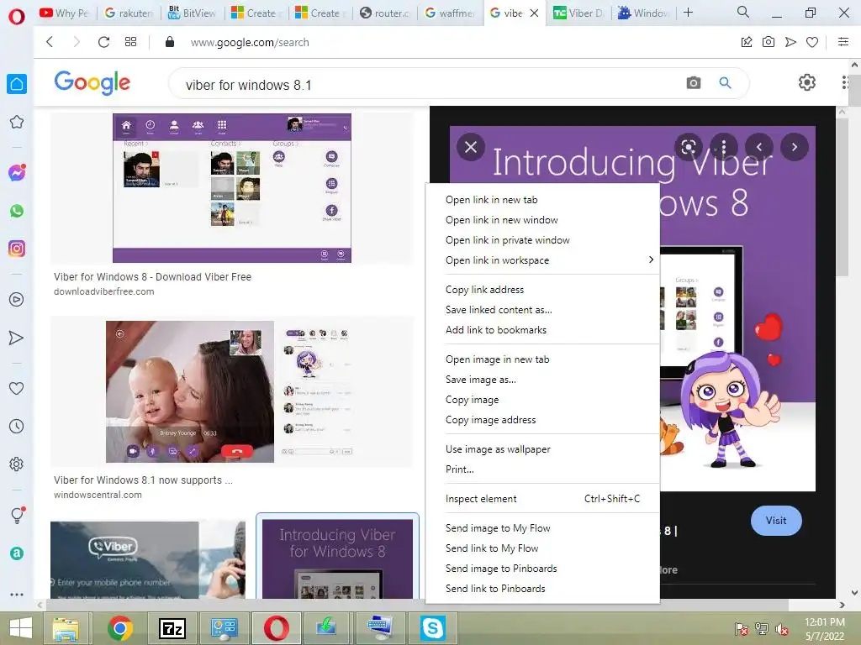Close the active vibe search tab
This screenshot has height=645, width=861.
[534, 13]
